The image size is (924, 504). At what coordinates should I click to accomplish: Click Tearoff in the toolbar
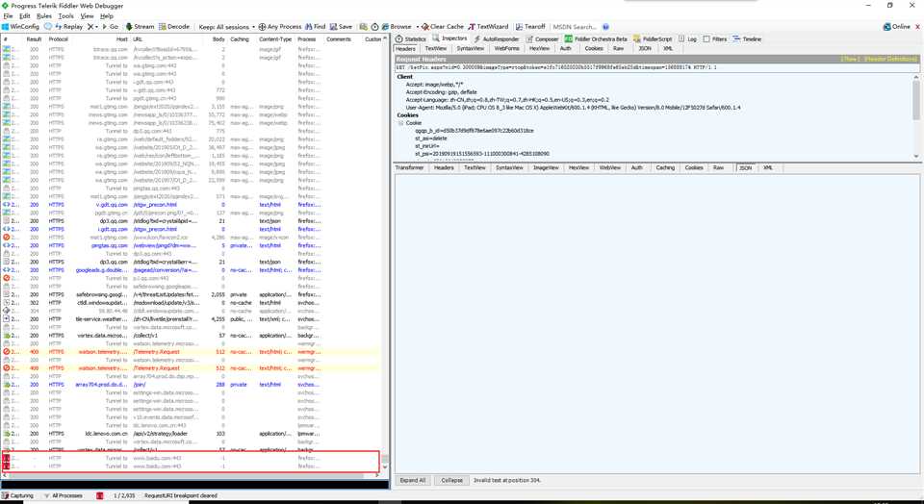point(530,27)
